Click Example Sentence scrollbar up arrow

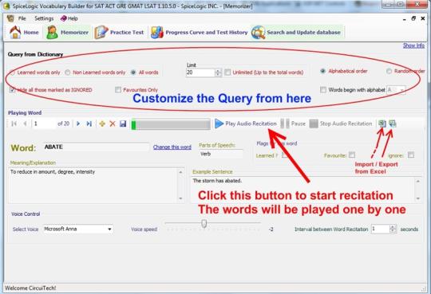coord(418,181)
